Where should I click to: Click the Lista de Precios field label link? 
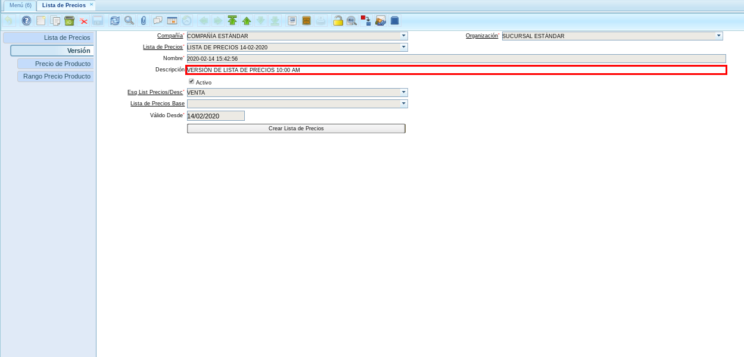pyautogui.click(x=163, y=47)
